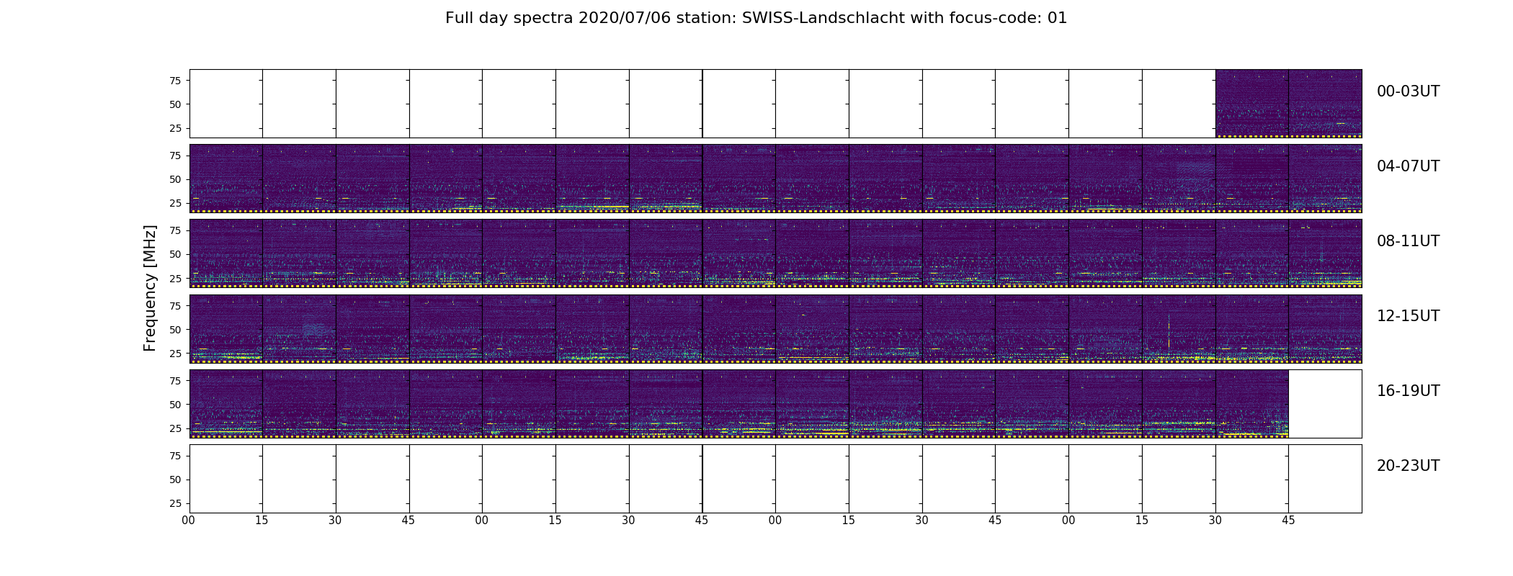Click the '25' tick of the 20-23UT row
1513x576 pixels.
coord(174,503)
